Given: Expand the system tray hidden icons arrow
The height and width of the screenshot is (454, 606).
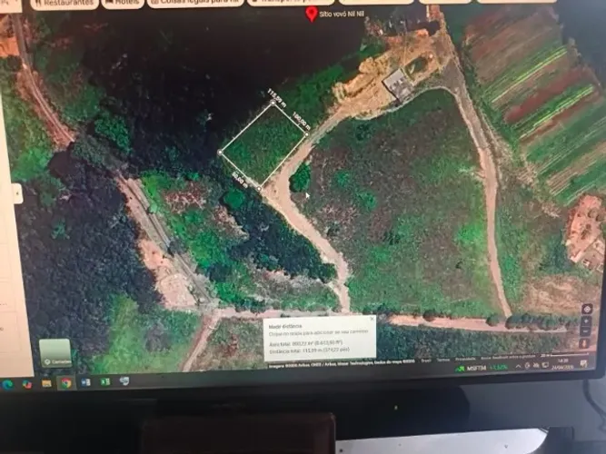Looking at the screenshot, I should [518, 366].
